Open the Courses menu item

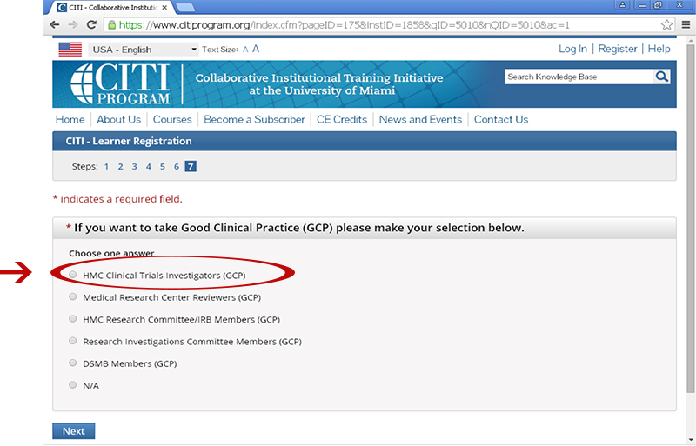coord(172,119)
